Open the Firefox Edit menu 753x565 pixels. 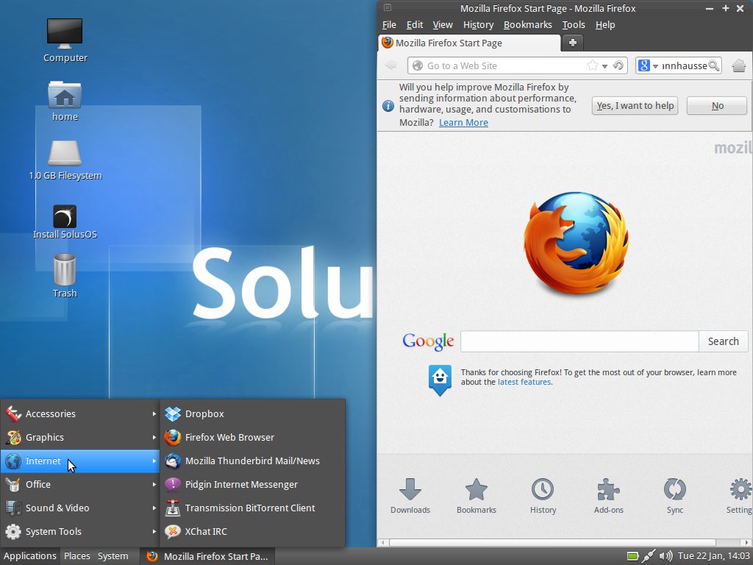click(x=415, y=25)
